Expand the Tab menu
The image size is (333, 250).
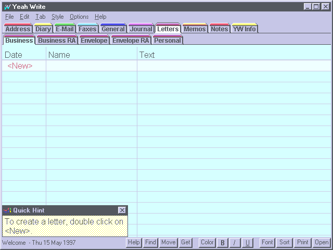pyautogui.click(x=41, y=17)
